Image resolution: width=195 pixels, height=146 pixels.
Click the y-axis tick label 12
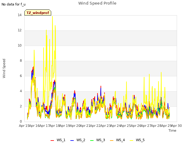19,30
